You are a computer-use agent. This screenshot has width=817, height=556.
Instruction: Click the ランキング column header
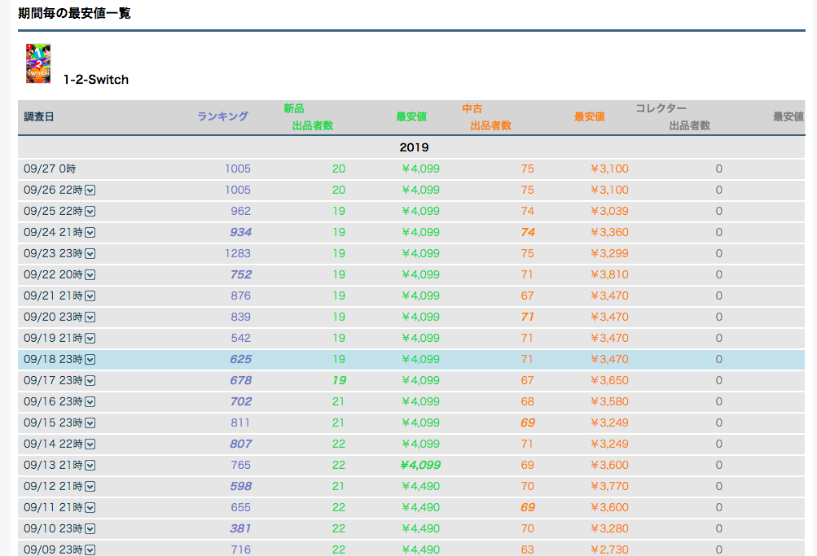coord(222,116)
